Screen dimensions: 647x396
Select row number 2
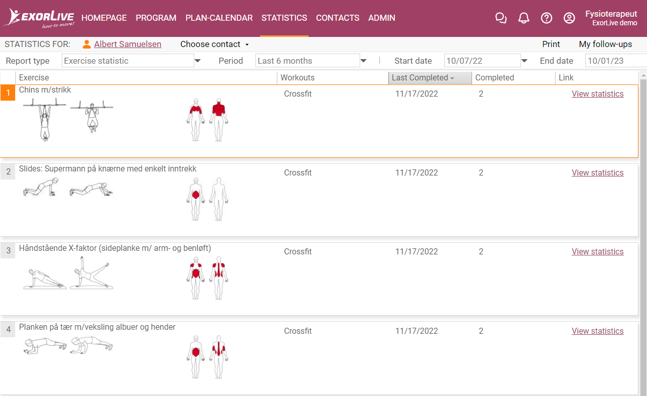tap(8, 171)
